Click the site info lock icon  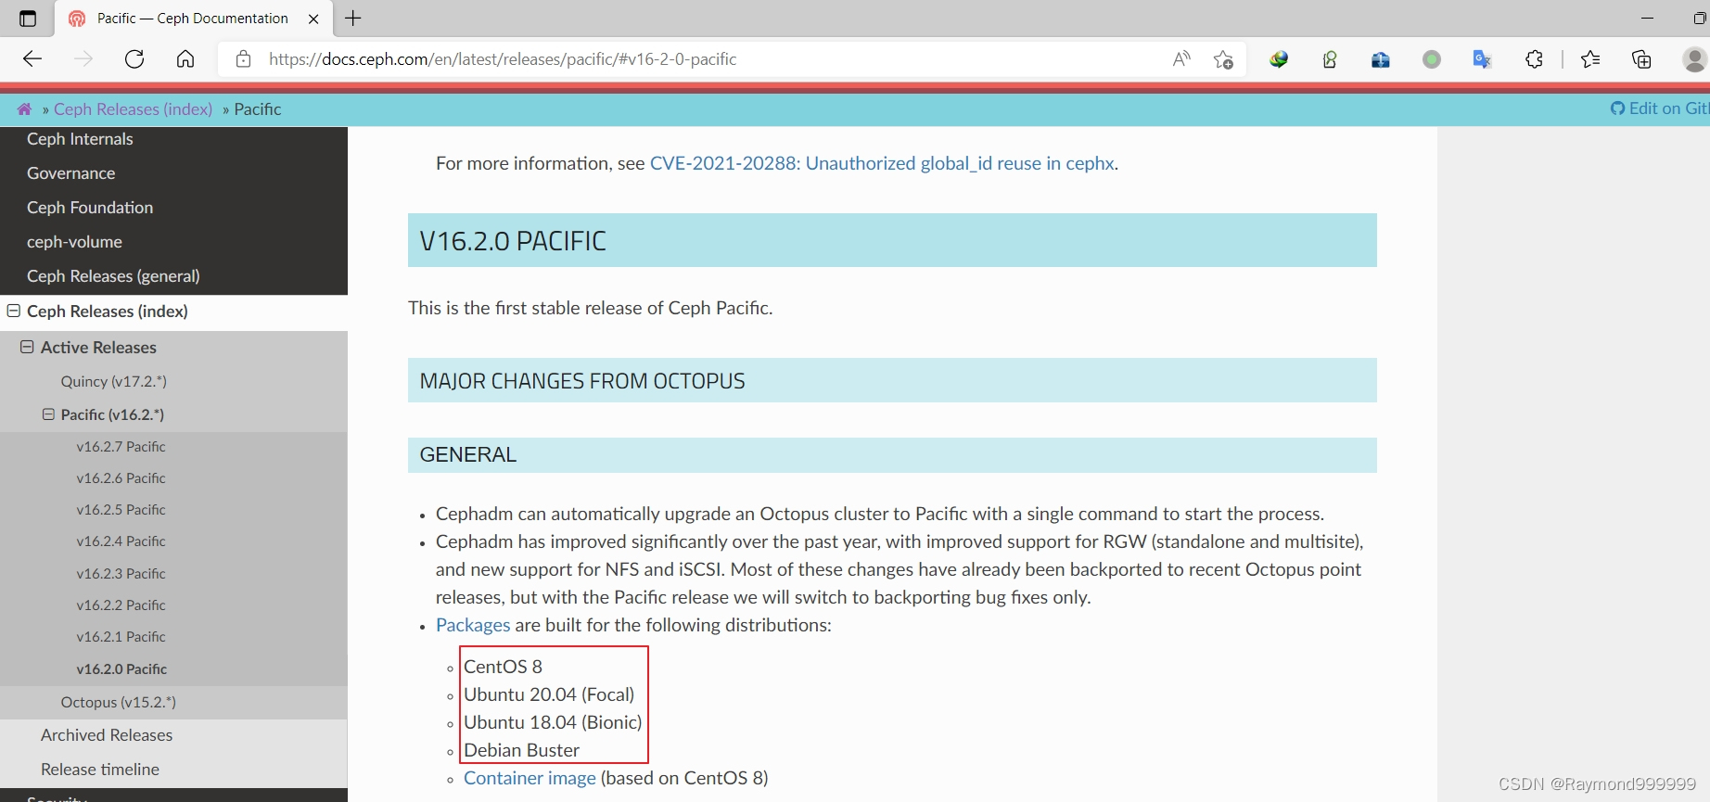[x=243, y=59]
